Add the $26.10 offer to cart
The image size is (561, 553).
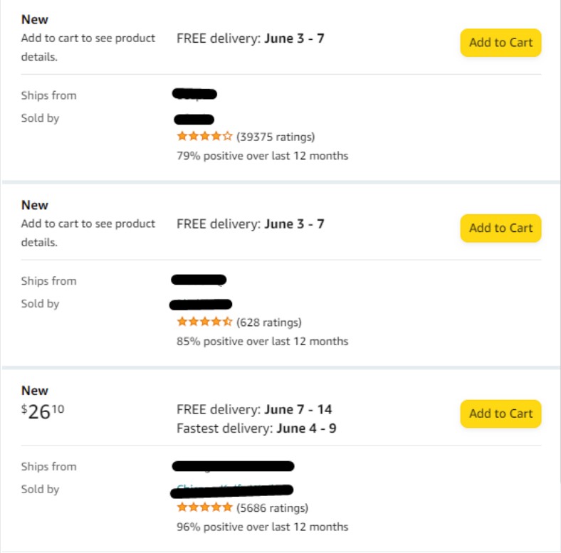point(500,414)
